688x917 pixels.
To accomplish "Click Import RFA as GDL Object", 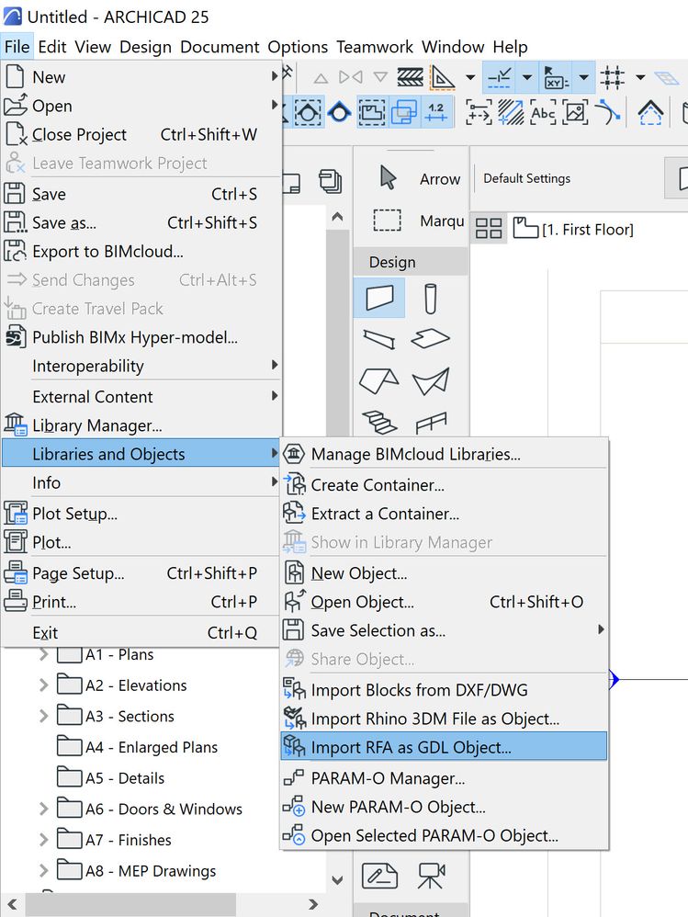I will tap(411, 747).
